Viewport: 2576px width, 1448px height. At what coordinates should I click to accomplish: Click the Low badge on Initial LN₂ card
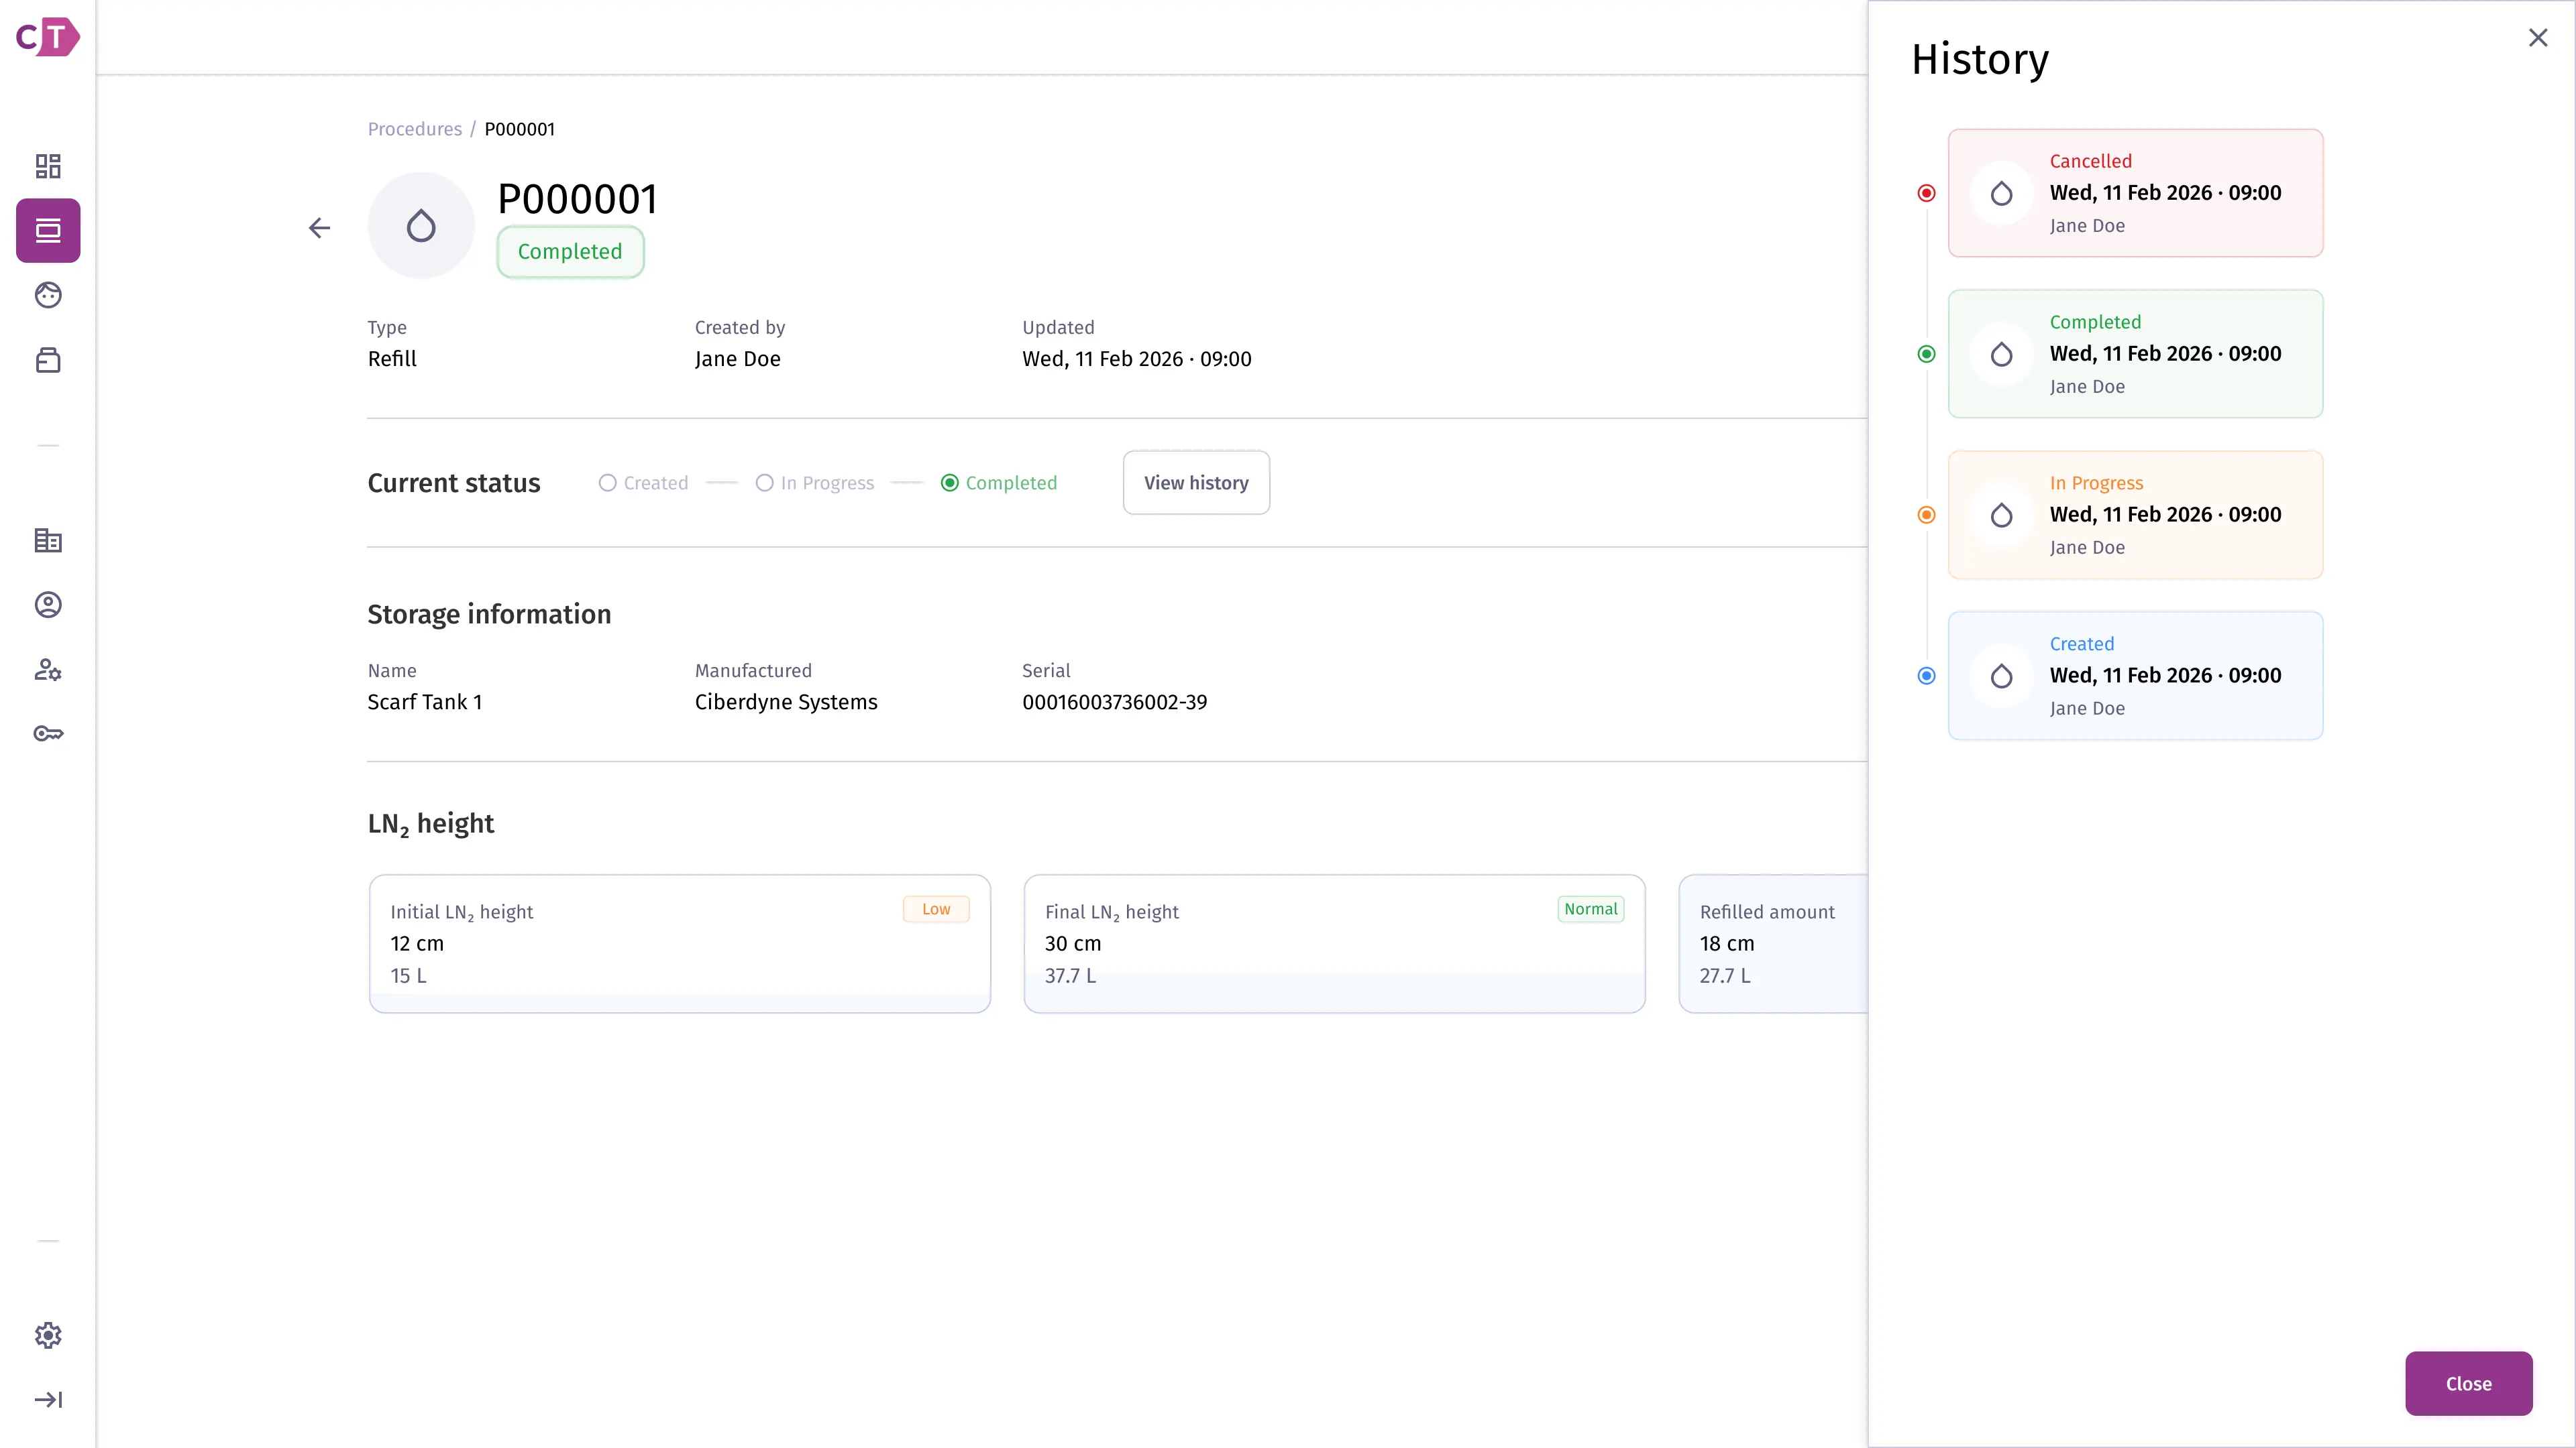coord(936,908)
